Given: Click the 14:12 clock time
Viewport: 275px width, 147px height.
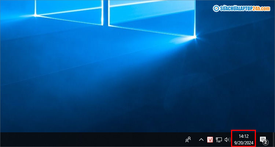Looking at the screenshot, I should pos(243,136).
